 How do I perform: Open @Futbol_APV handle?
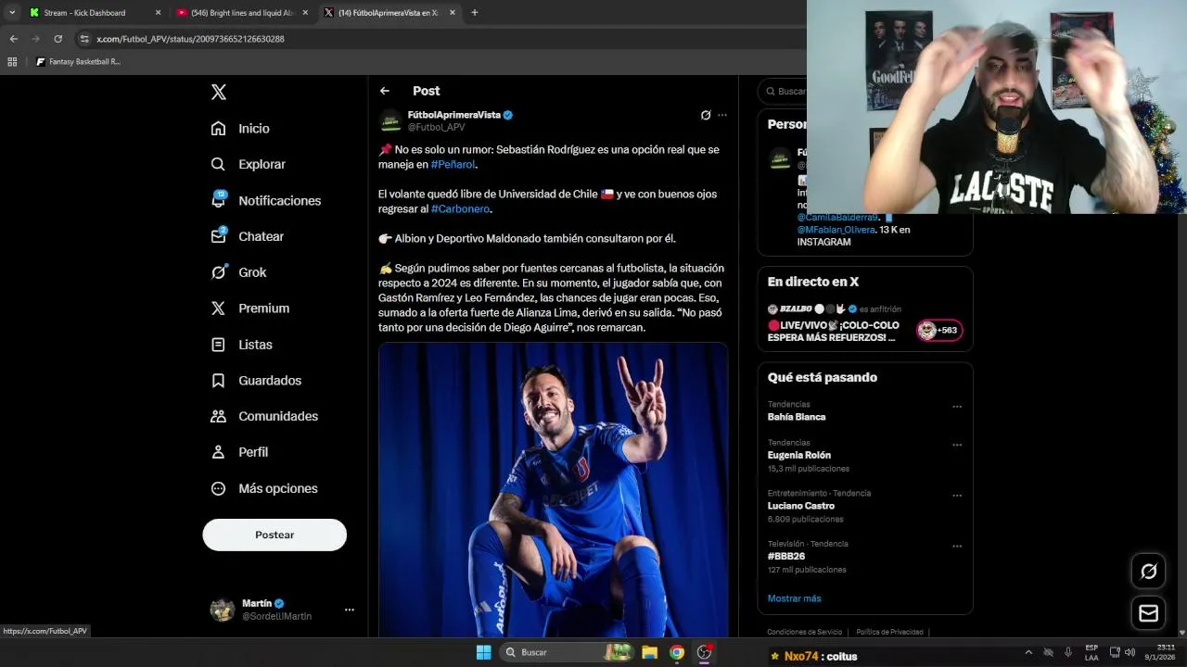click(436, 127)
